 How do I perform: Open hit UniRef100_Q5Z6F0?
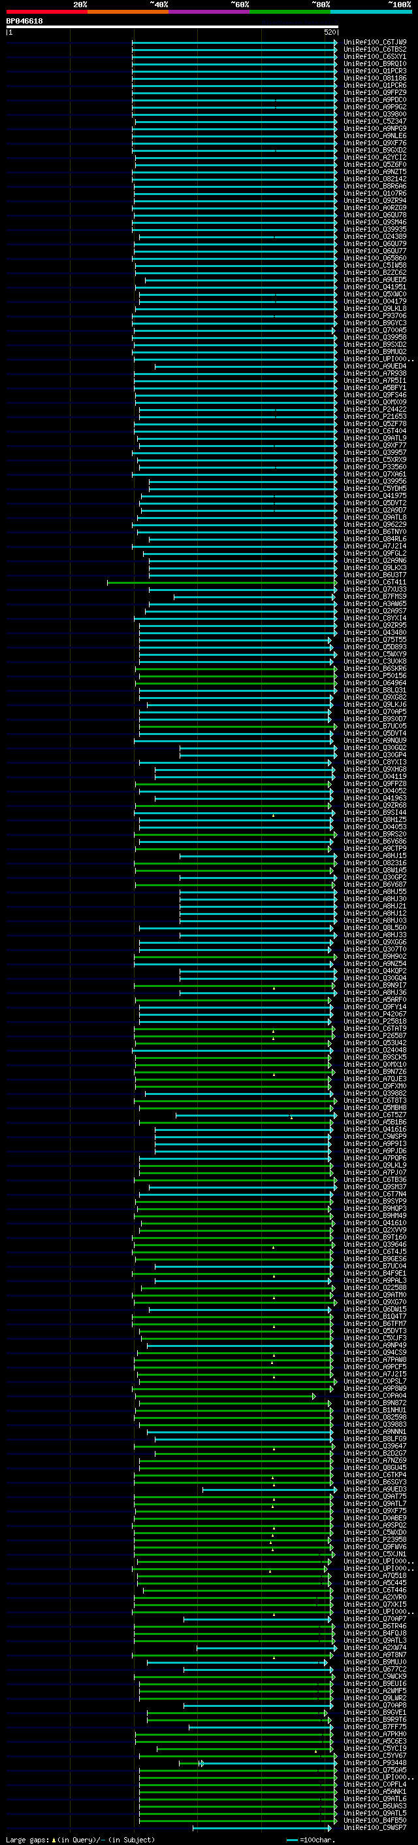tap(375, 165)
